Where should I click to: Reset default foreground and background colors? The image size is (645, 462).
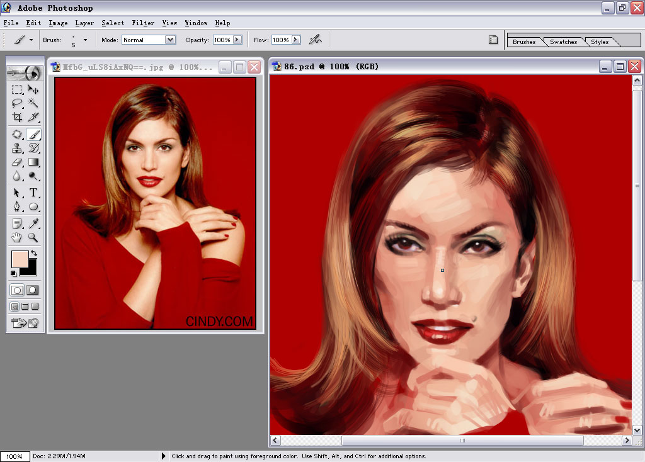tap(14, 273)
